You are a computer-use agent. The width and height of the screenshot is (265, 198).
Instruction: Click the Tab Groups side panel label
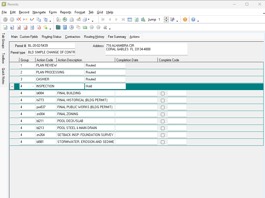pos(3,41)
